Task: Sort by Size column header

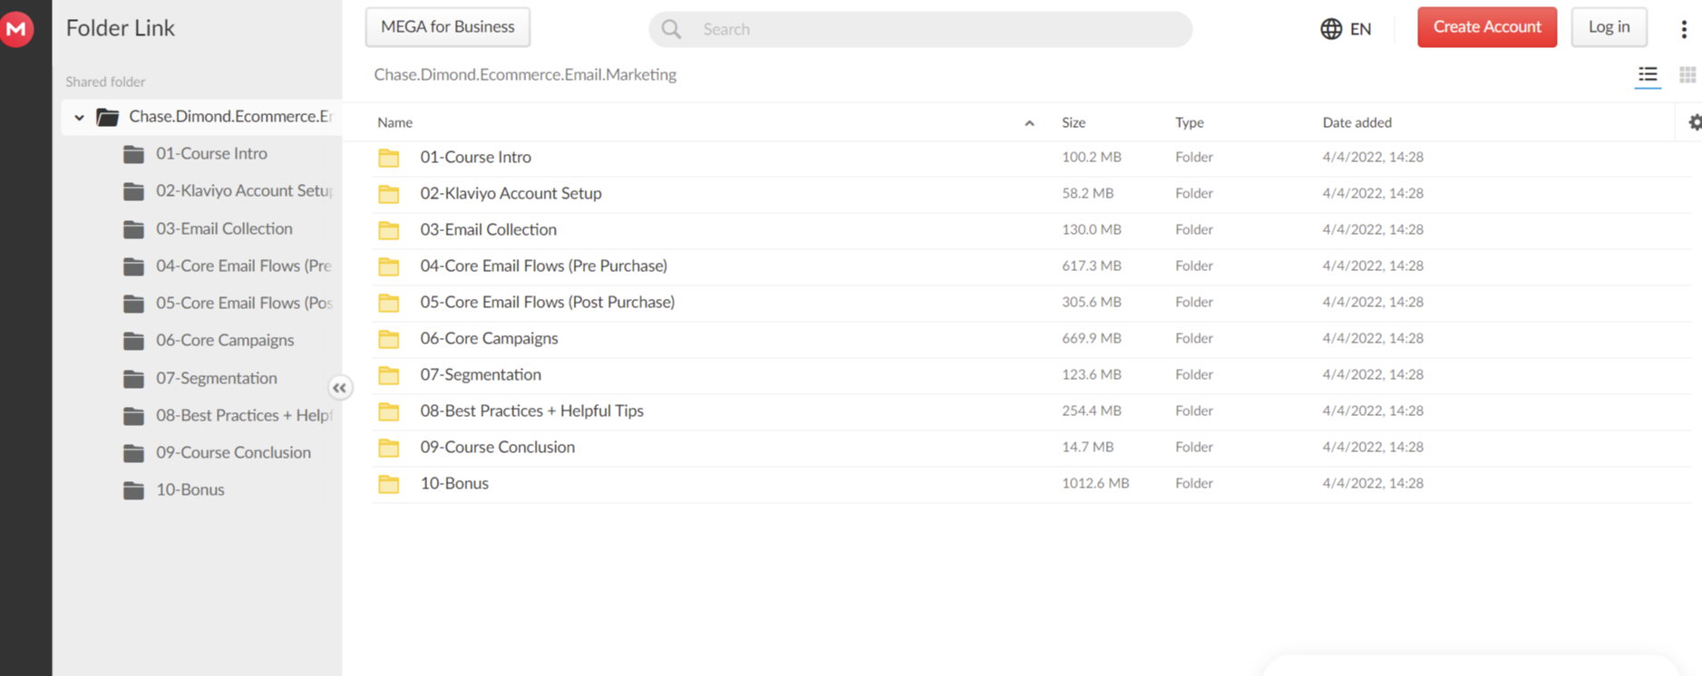Action: tap(1074, 122)
